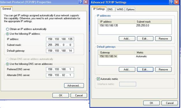Close the Internet Protocol (TCP/IP) Properties window
Screen dimensions: 181x108
[86, 2]
